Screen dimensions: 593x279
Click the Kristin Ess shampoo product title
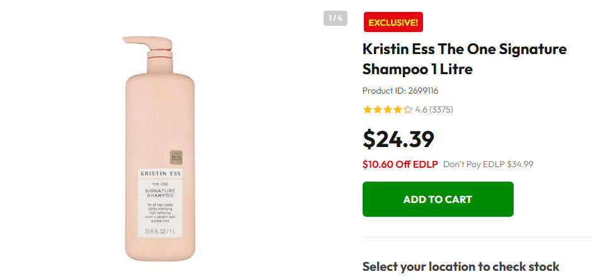pyautogui.click(x=464, y=59)
